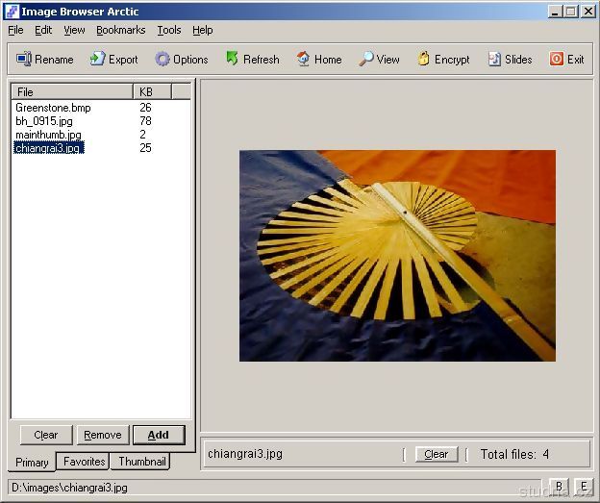This screenshot has height=503, width=600.
Task: Click the Rename toolbar icon
Action: click(24, 59)
